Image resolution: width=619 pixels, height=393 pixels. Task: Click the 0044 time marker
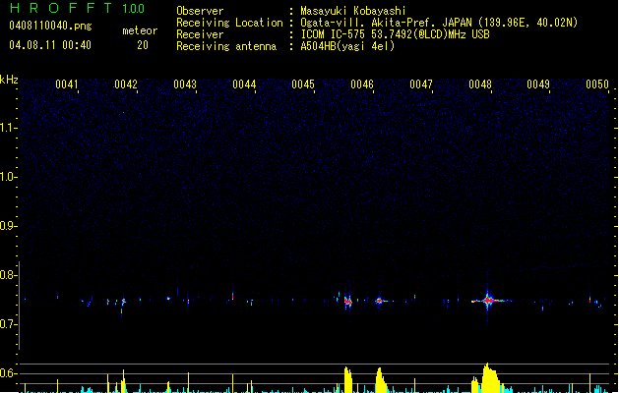click(x=244, y=84)
